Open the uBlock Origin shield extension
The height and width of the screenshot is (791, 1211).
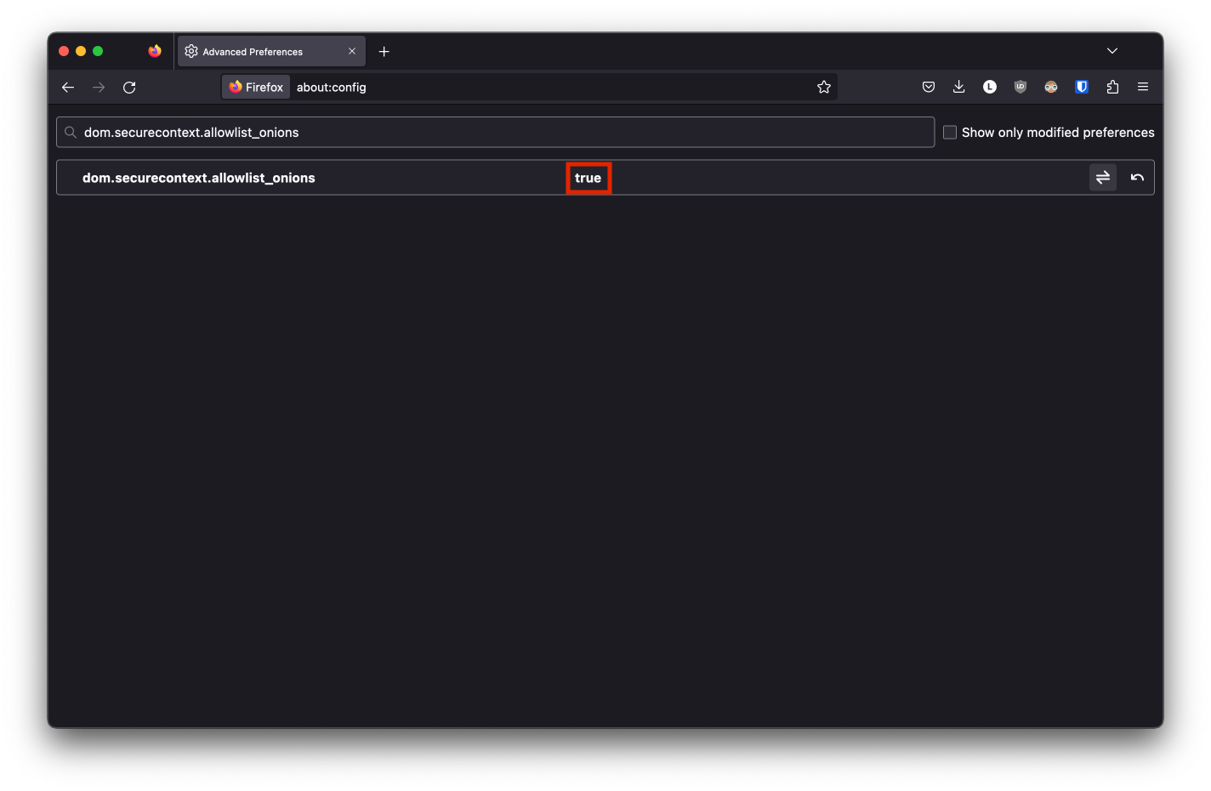(x=1021, y=87)
